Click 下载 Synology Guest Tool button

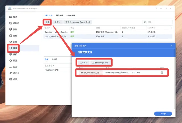[78, 22]
